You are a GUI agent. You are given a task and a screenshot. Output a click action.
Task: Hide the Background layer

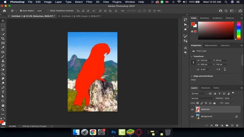(x=192, y=116)
